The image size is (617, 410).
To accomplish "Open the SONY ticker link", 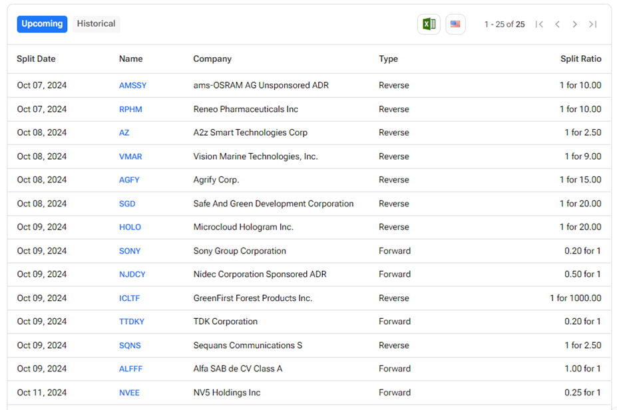I will [130, 251].
